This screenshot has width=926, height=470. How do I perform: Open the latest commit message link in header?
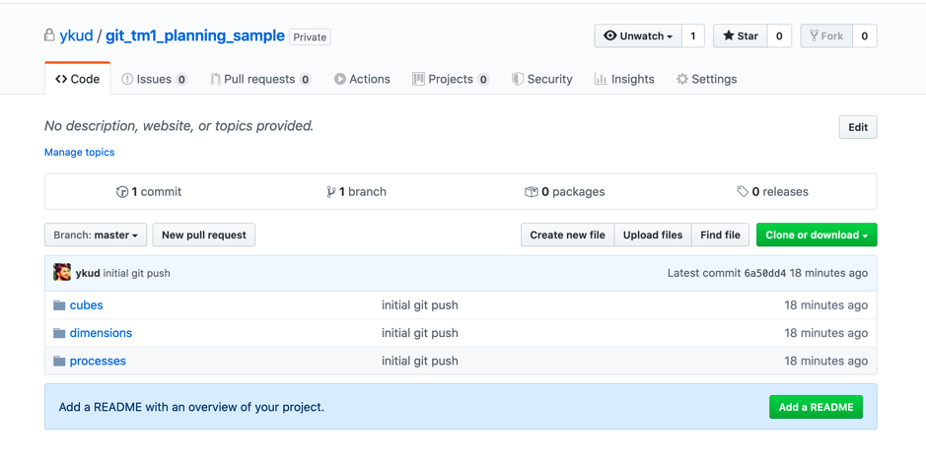[x=136, y=273]
